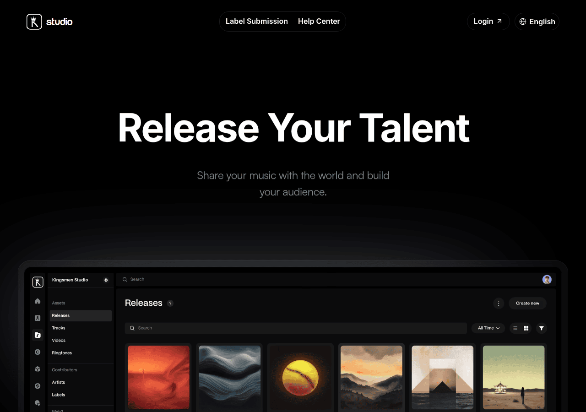
Task: Click the Login button
Action: click(x=488, y=22)
